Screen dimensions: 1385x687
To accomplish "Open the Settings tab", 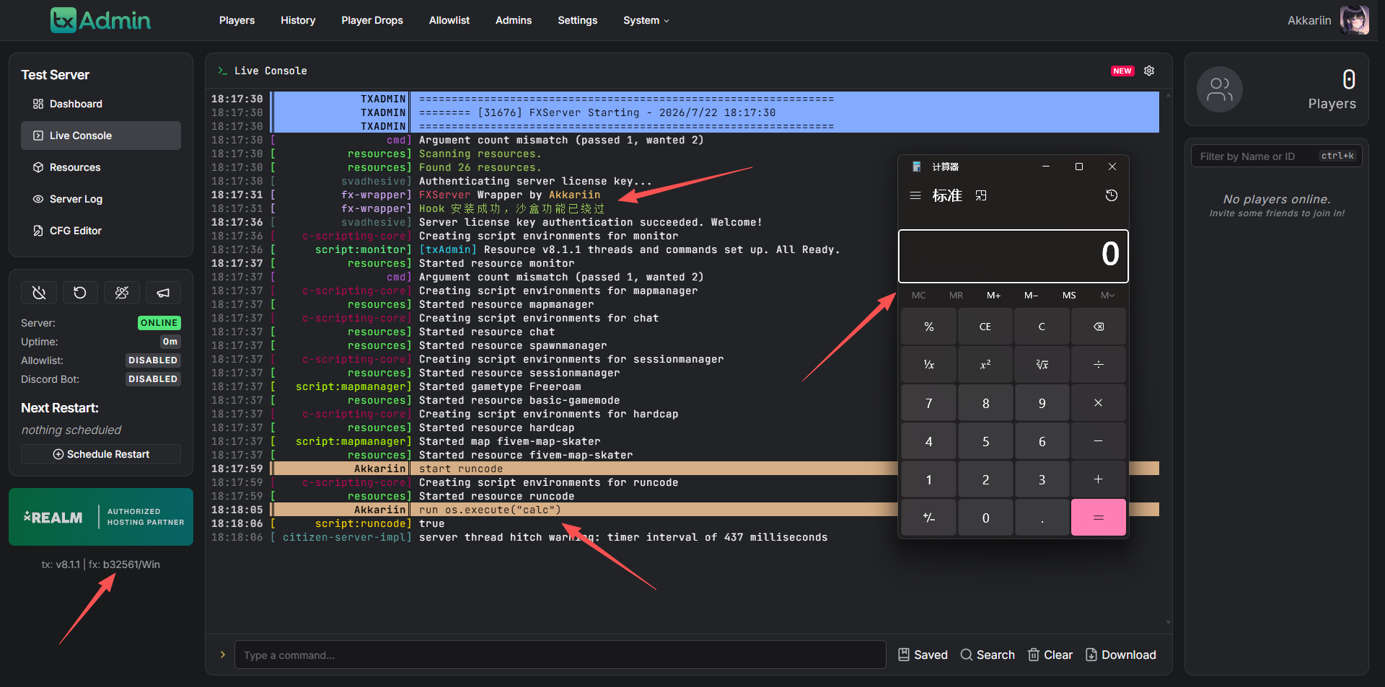I will click(x=577, y=20).
